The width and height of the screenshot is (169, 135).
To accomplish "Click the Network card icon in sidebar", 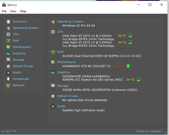I will (8, 85).
